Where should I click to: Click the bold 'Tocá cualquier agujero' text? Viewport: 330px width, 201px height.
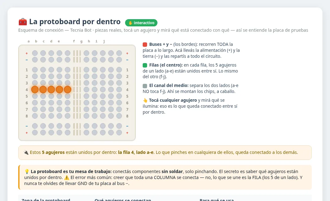173,100
